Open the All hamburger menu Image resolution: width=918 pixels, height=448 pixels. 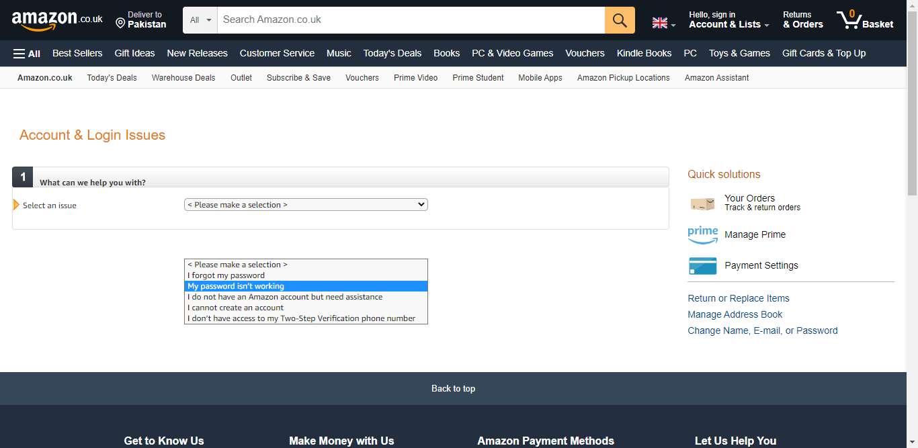[27, 54]
